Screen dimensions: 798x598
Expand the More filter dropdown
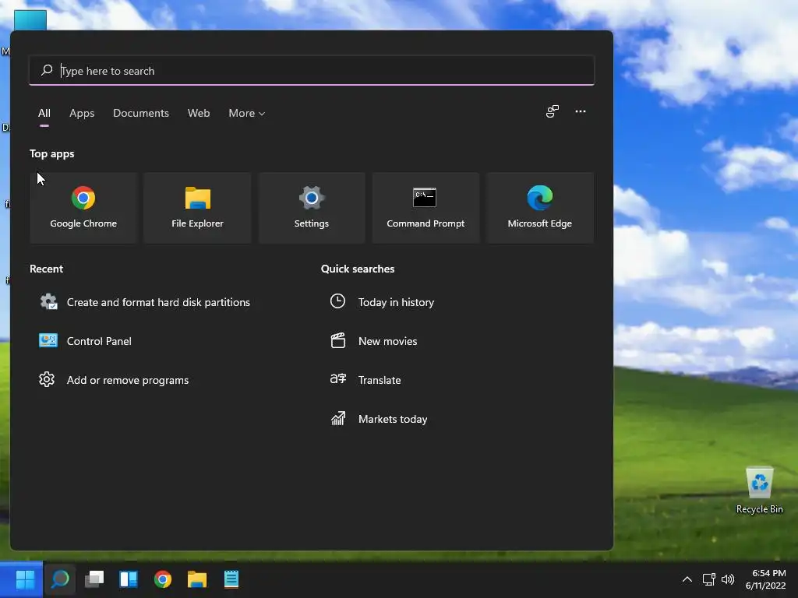click(247, 114)
